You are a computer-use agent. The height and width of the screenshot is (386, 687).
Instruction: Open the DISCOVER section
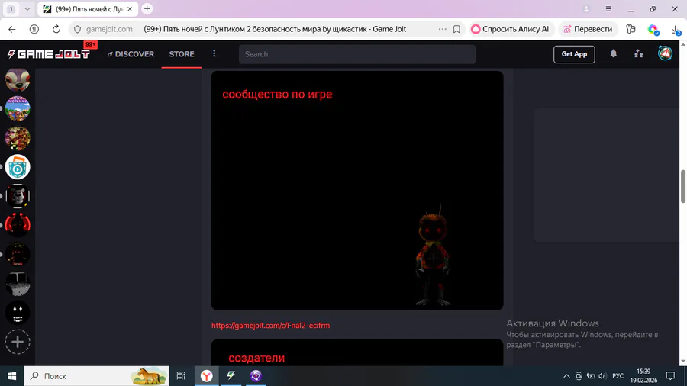[x=131, y=54]
